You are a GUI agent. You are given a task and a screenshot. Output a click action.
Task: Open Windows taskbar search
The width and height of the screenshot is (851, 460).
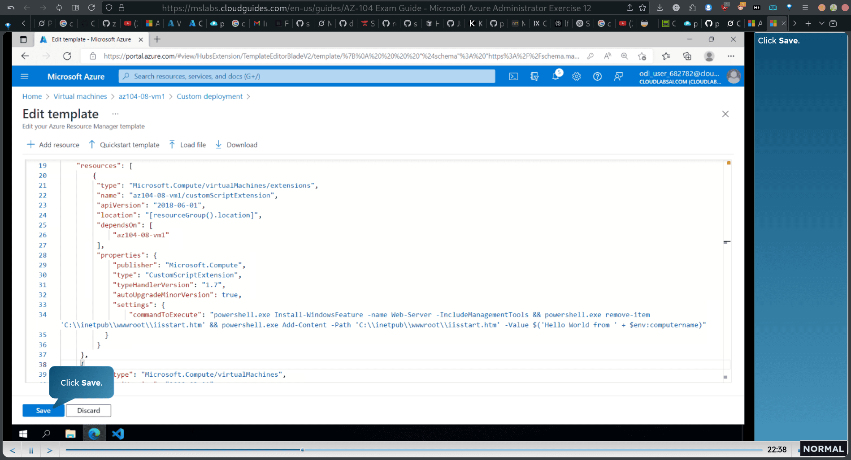(x=46, y=434)
